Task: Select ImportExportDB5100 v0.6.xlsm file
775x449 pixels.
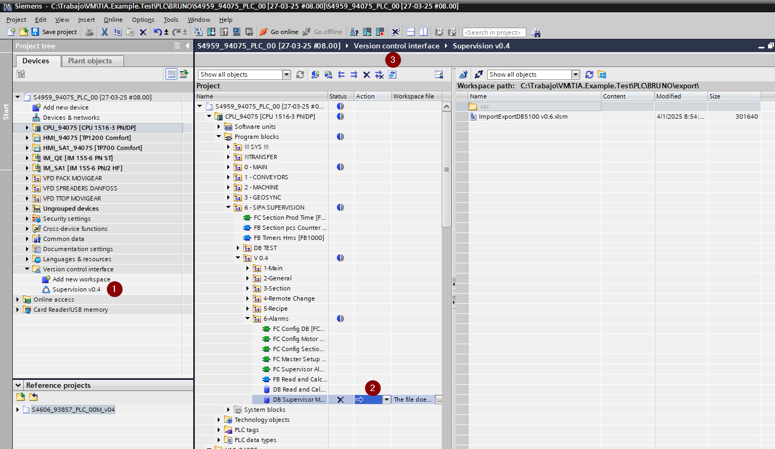Action: [523, 117]
